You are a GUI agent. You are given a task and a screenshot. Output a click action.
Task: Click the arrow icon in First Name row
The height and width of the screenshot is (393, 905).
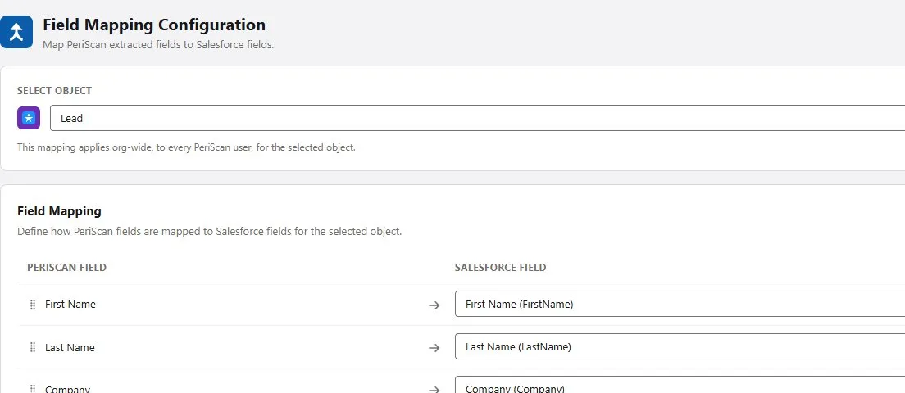pyautogui.click(x=434, y=305)
